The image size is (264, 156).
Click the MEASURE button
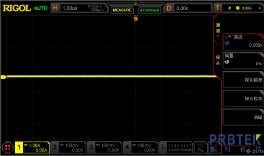[x=122, y=10]
